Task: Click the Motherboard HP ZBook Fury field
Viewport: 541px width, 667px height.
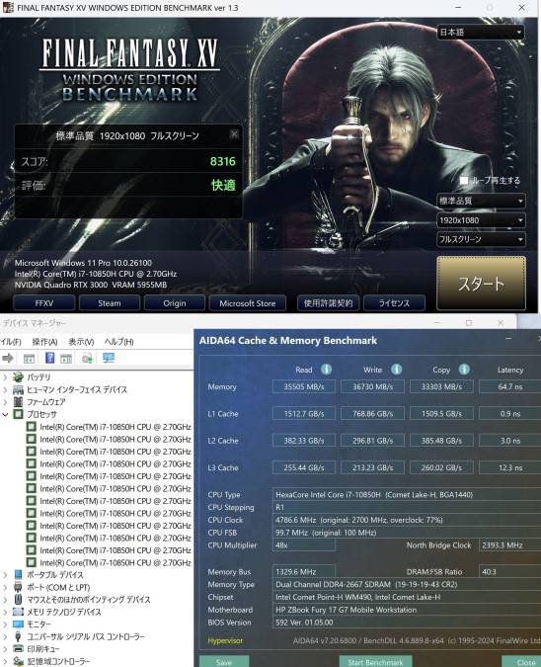Action: point(407,610)
